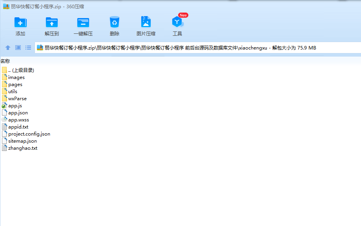Go up one level with the up arrow

8,48
